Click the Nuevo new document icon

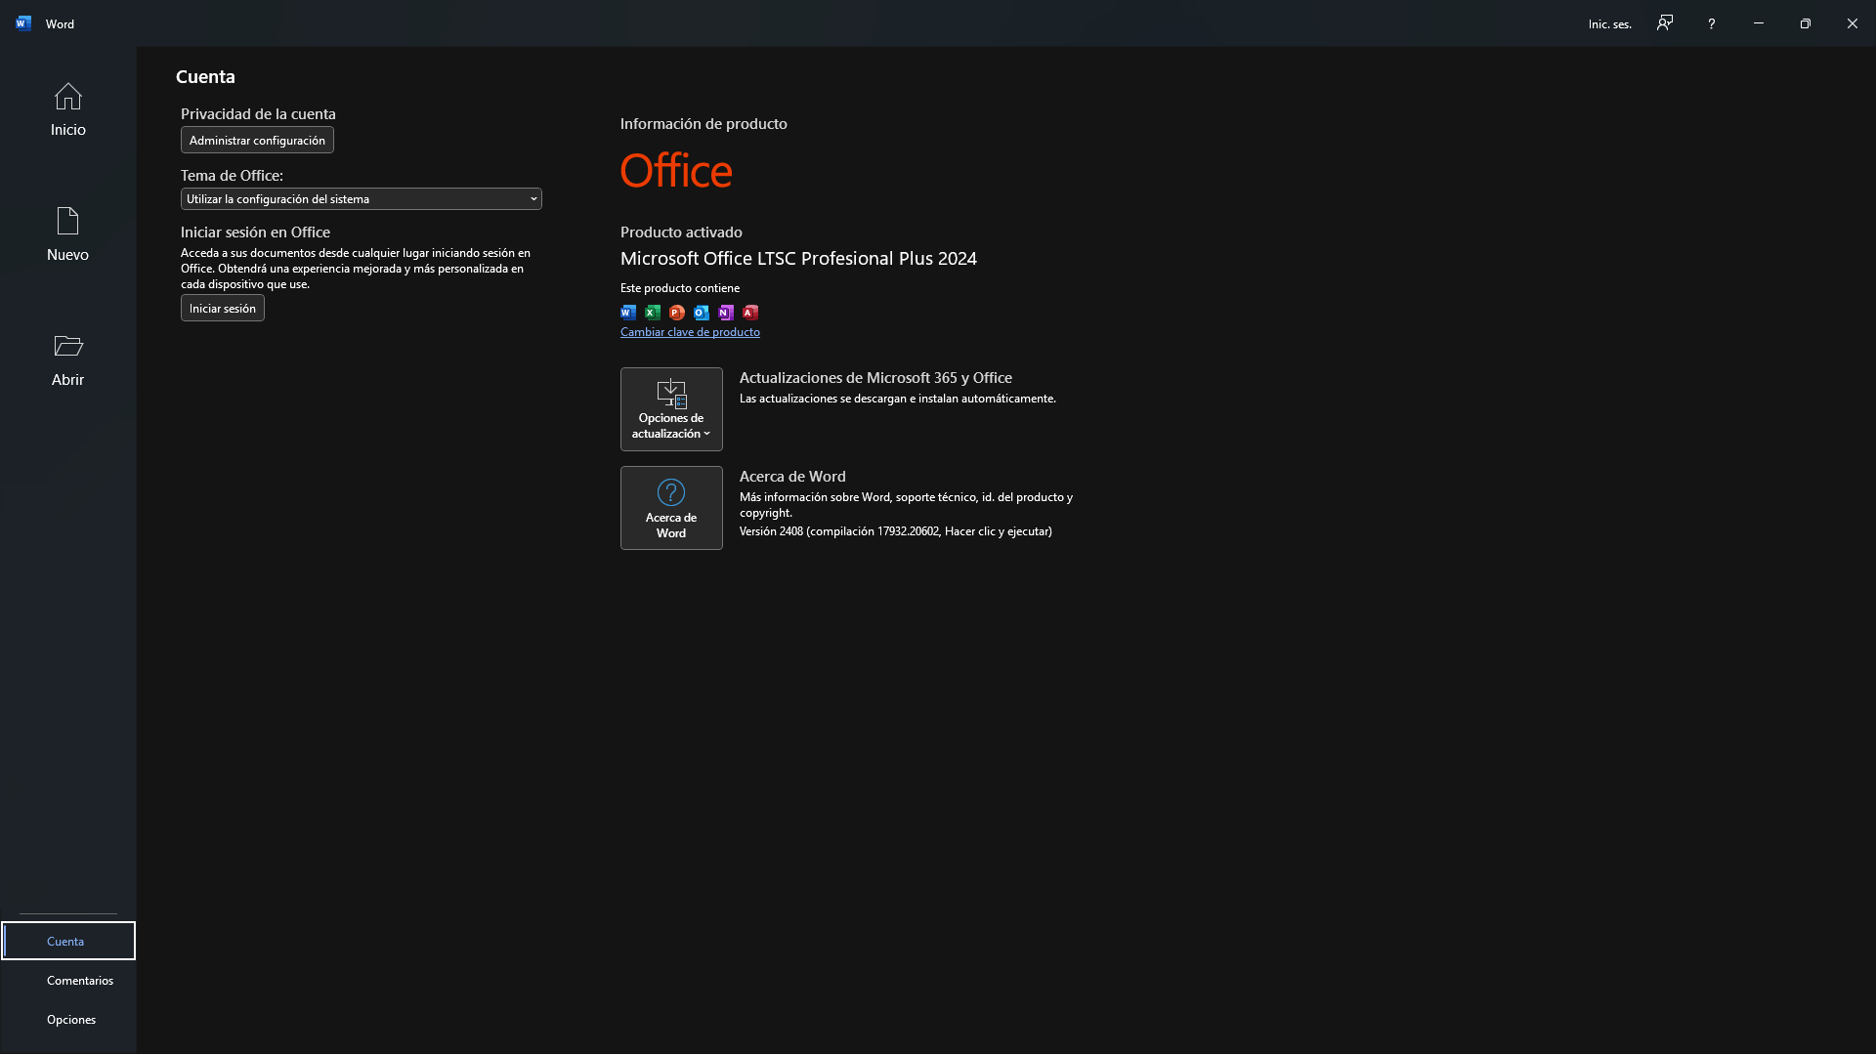point(65,223)
